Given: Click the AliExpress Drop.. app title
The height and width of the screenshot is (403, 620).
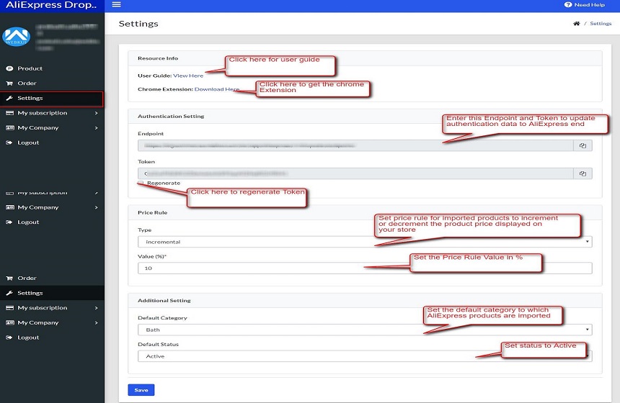Looking at the screenshot, I should pyautogui.click(x=51, y=5).
